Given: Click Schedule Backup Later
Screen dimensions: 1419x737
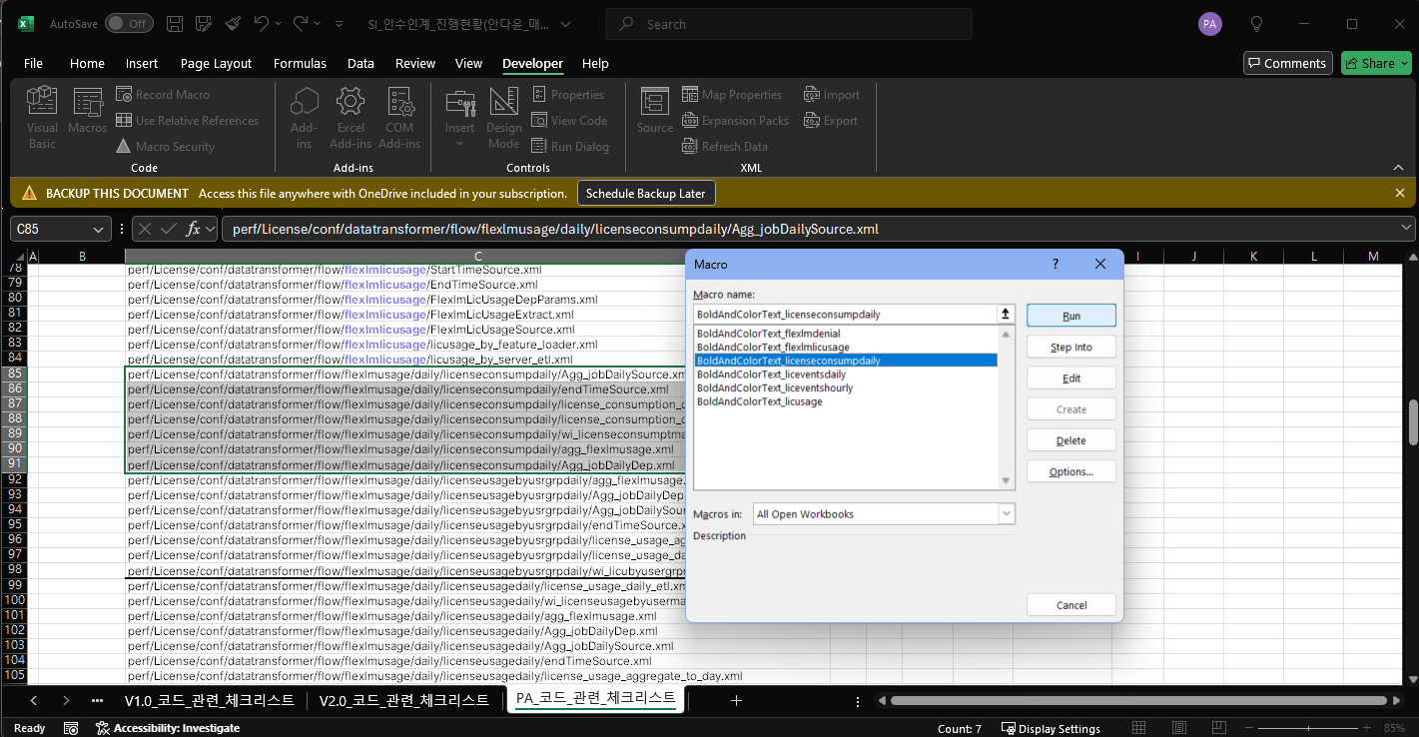Looking at the screenshot, I should pyautogui.click(x=645, y=193).
